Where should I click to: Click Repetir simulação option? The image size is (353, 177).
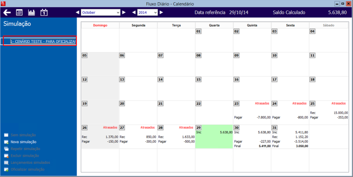26,149
